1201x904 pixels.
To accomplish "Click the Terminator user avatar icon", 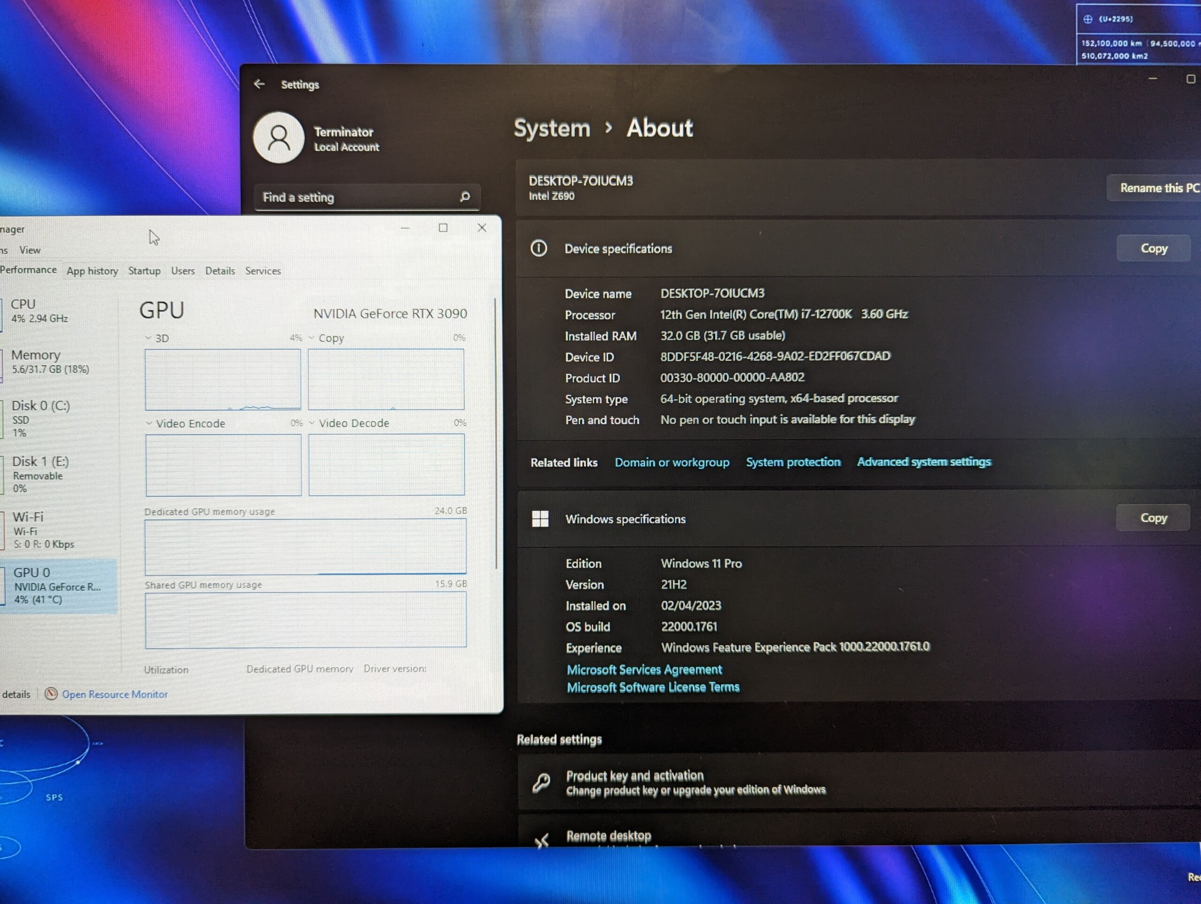I will (279, 138).
